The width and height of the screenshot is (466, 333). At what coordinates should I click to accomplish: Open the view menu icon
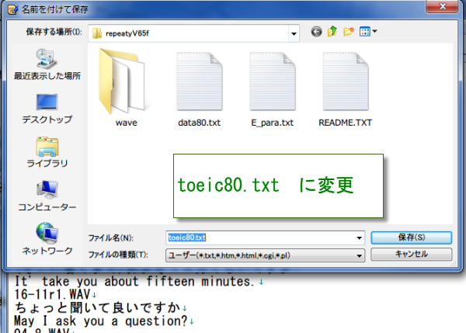click(x=368, y=32)
